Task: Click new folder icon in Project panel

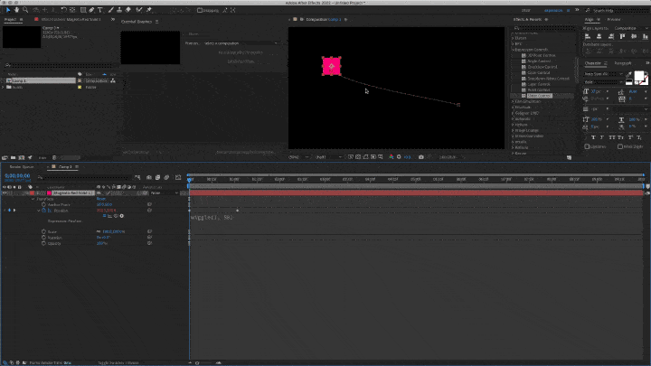Action: [x=13, y=157]
